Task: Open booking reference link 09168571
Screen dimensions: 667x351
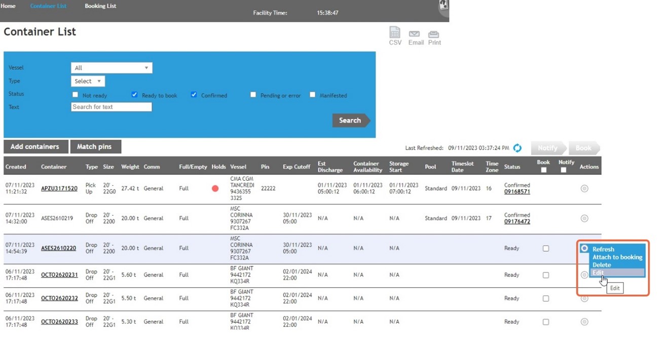Action: point(517,192)
